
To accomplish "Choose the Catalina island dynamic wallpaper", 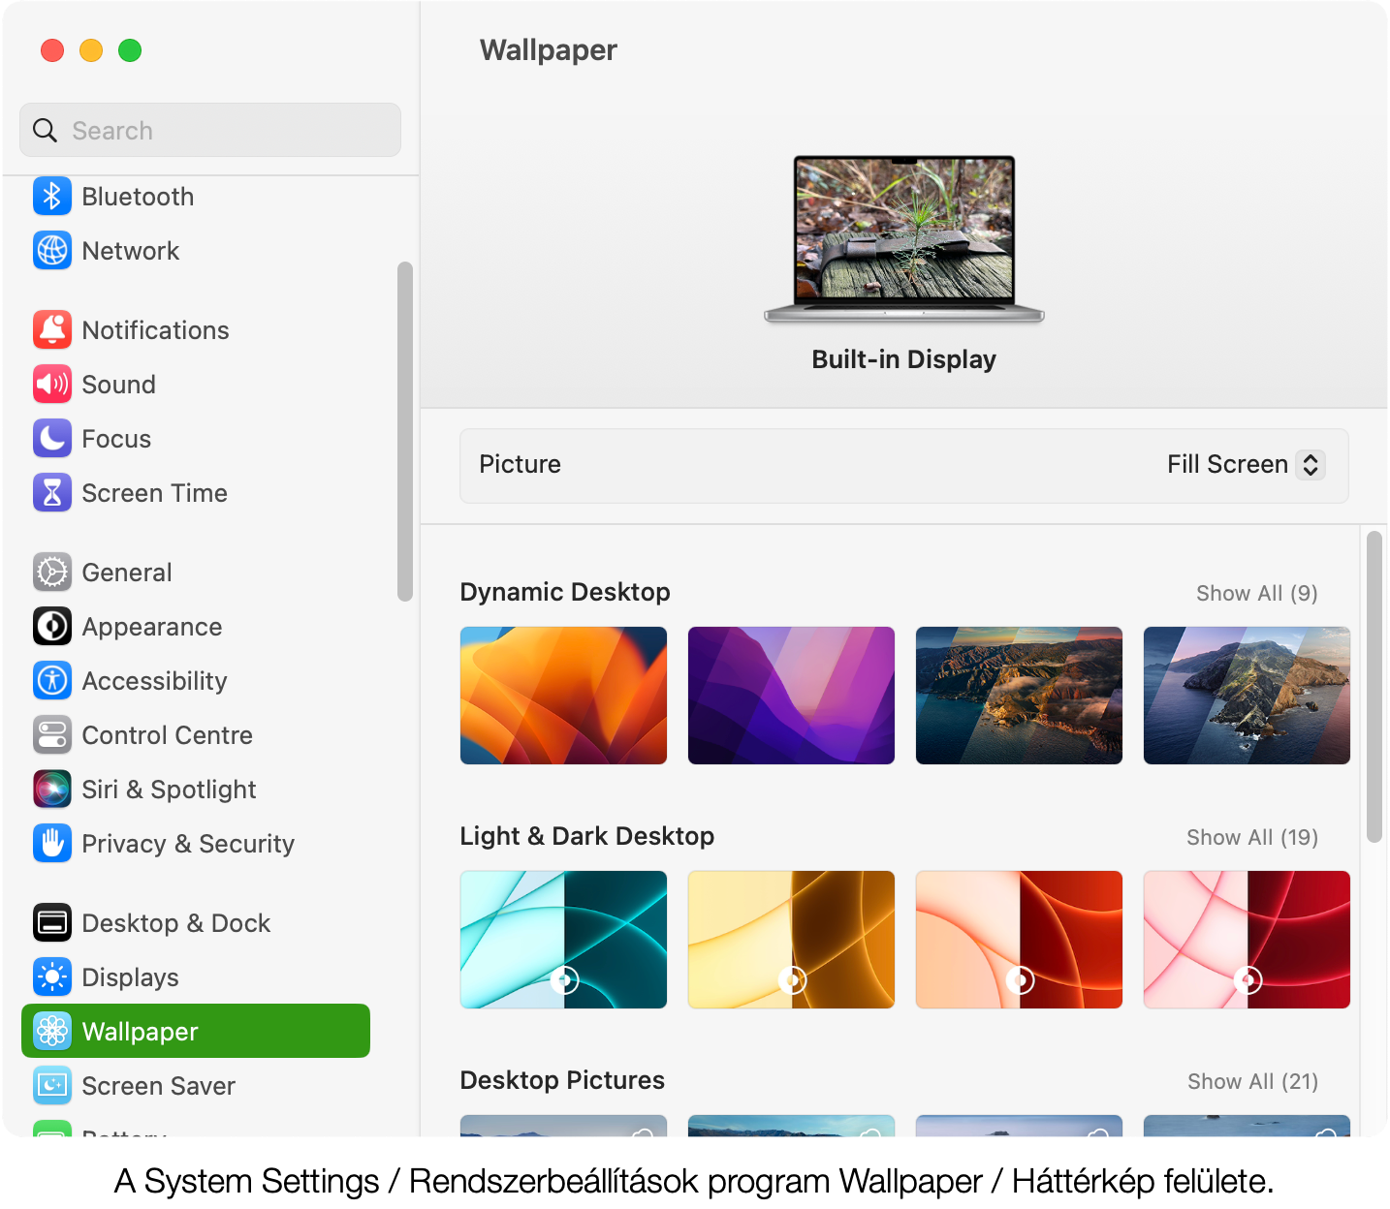I will 1247,696.
